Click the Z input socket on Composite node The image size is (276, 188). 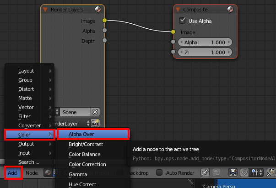pyautogui.click(x=173, y=52)
